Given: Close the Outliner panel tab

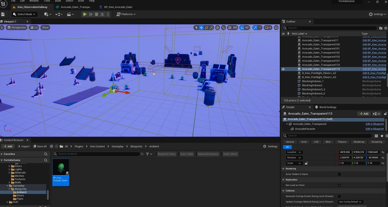Looking at the screenshot, I should click(309, 22).
